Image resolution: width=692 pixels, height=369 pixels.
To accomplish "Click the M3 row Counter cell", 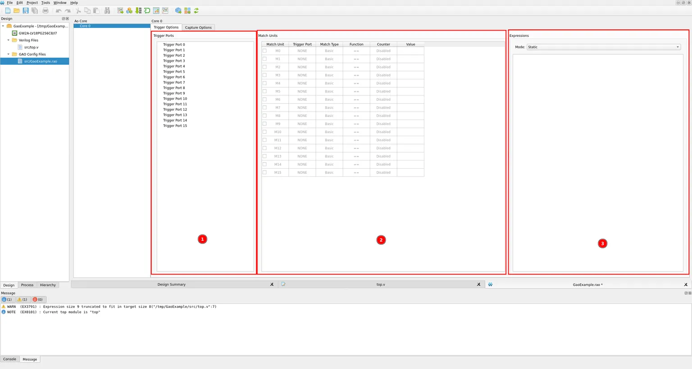I will 383,75.
